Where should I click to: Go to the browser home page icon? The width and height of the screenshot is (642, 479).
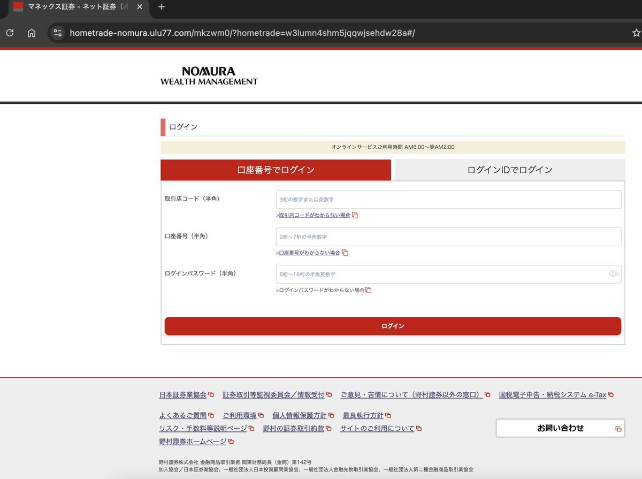[x=32, y=33]
